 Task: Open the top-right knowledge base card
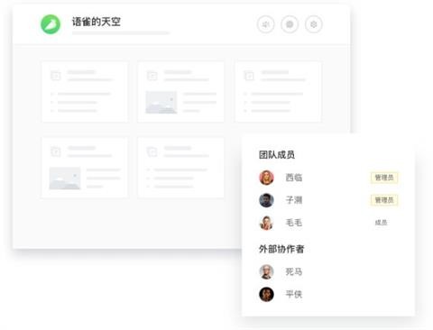(278, 92)
